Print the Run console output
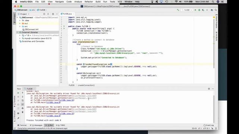 [22, 108]
